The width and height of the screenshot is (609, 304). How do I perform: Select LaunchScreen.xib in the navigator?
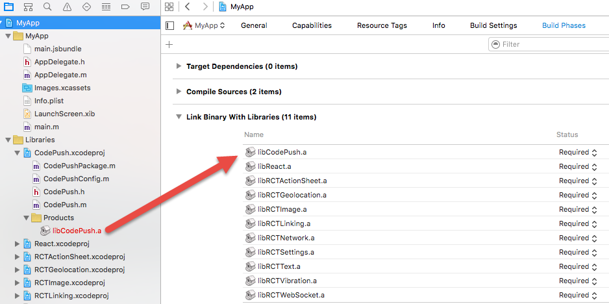pos(64,114)
